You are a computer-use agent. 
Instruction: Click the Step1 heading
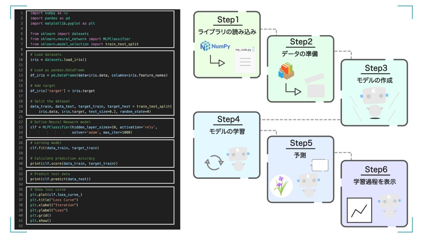pos(228,20)
